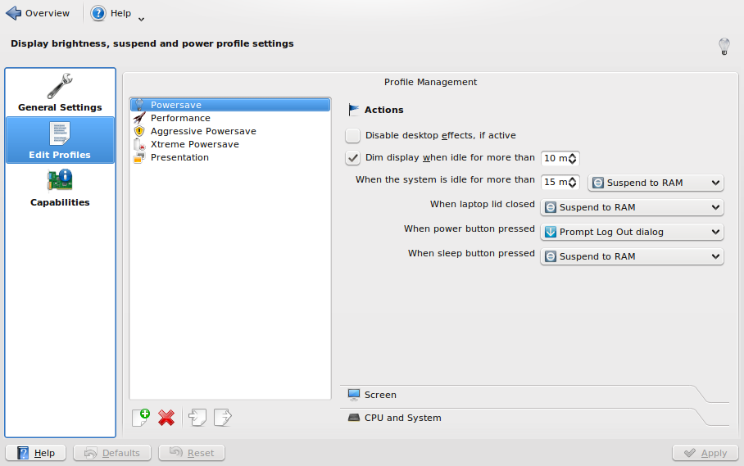This screenshot has height=466, width=744.
Task: Increase dim display idle minutes spinbox
Action: click(573, 155)
